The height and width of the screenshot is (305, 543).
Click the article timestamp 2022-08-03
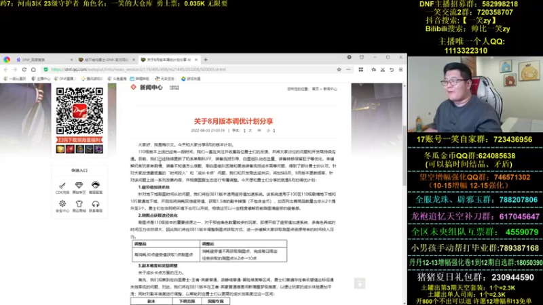[208, 131]
